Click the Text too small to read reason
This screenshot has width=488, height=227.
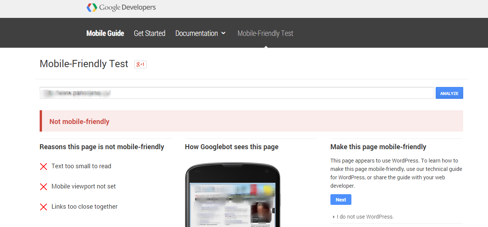pos(81,166)
